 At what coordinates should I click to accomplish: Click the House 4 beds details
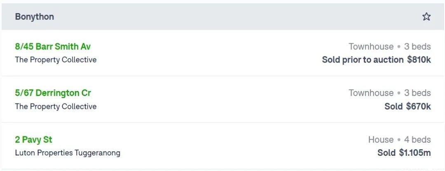tap(400, 140)
